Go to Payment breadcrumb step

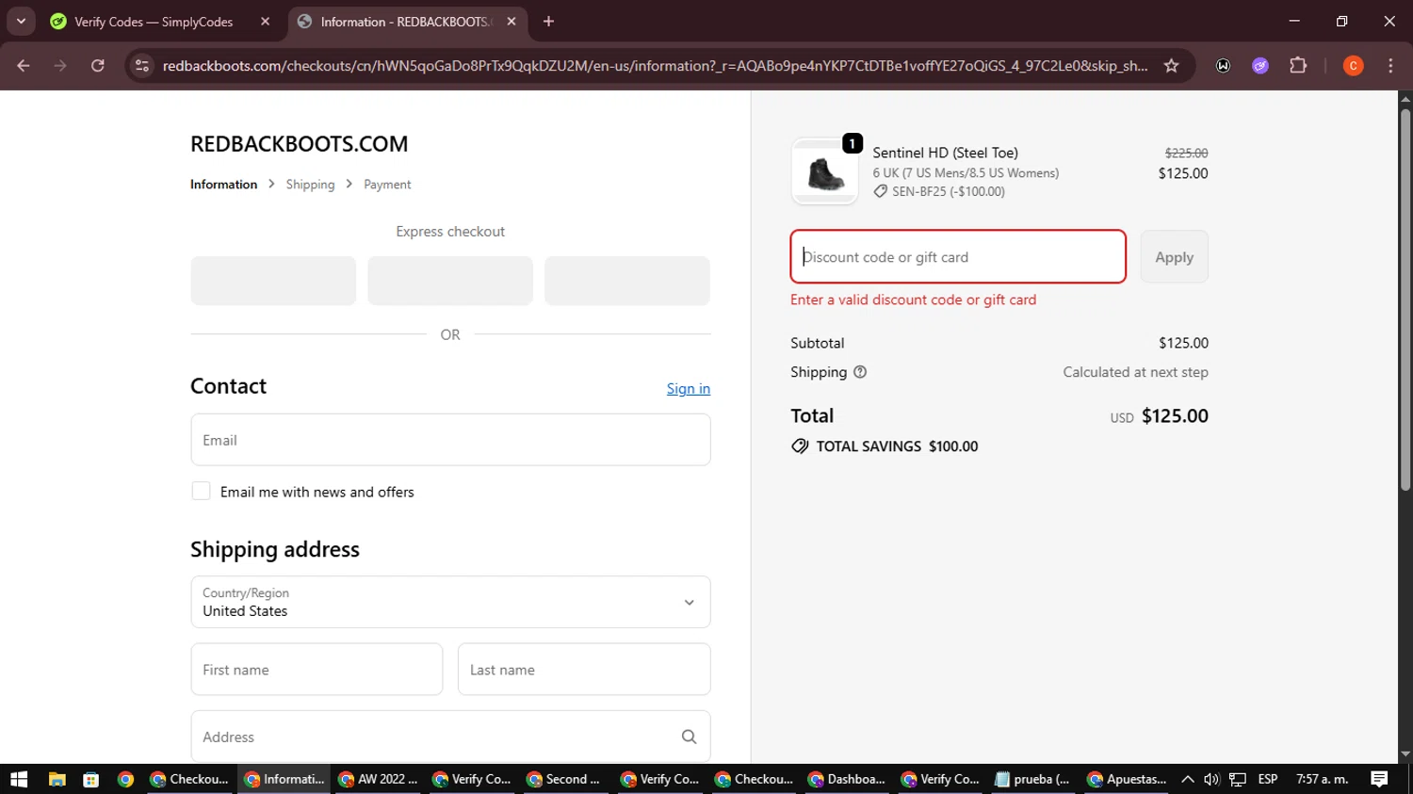[x=387, y=185]
